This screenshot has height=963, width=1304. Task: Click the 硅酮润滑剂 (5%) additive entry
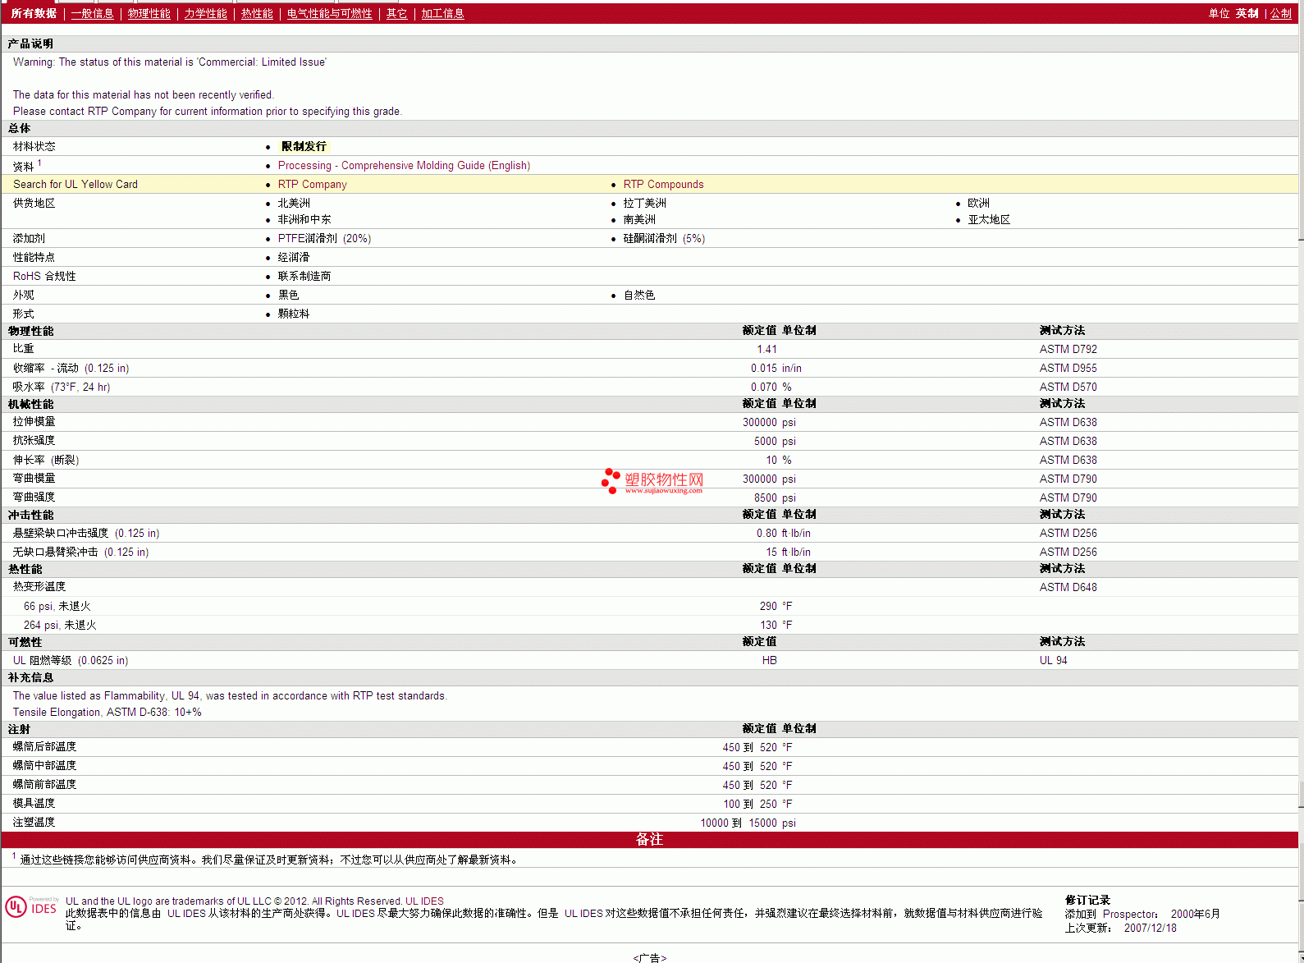tap(664, 238)
